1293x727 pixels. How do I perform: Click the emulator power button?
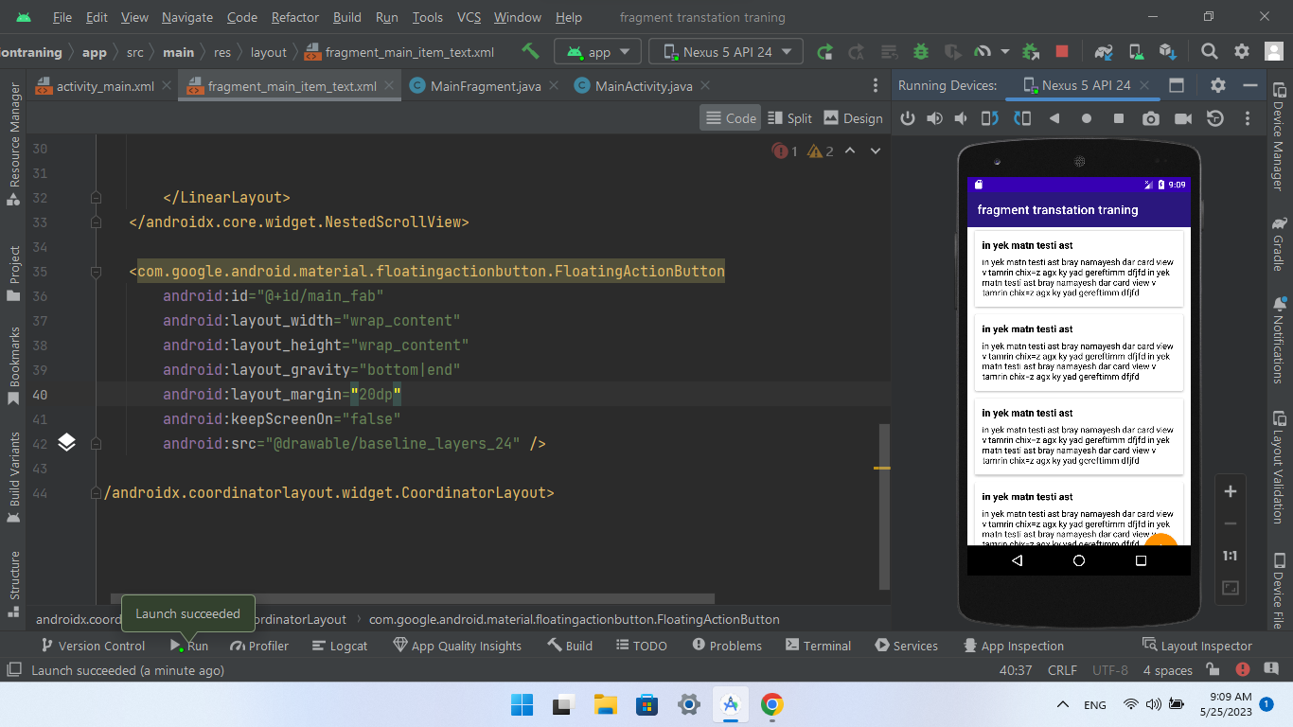tap(908, 118)
